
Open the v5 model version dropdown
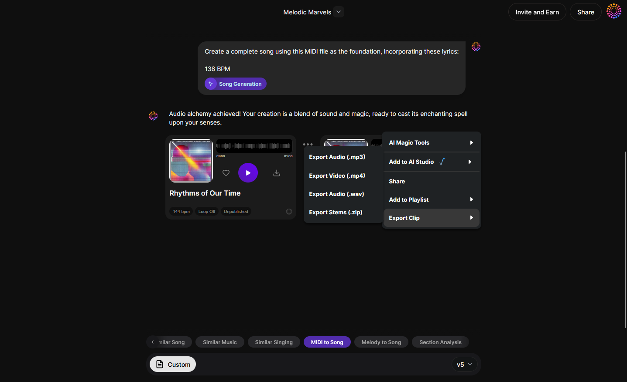pos(464,364)
